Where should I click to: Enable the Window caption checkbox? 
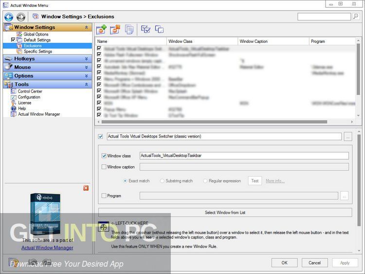point(104,167)
